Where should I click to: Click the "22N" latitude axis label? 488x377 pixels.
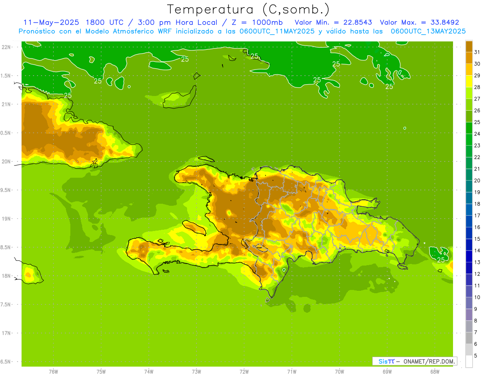pyautogui.click(x=7, y=47)
